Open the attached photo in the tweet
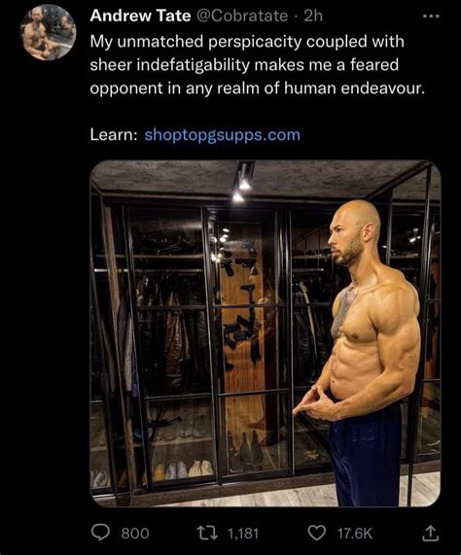Viewport: 461px width, 555px height. pyautogui.click(x=266, y=333)
